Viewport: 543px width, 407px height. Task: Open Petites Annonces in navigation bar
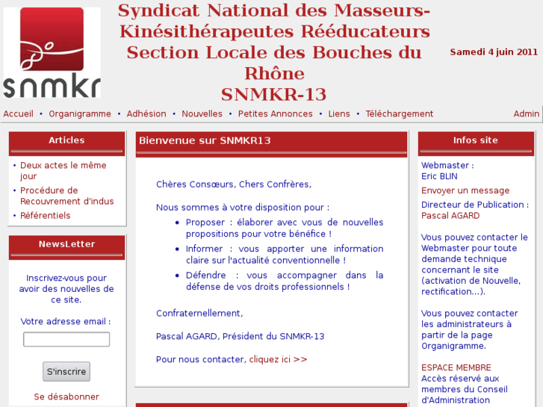click(275, 114)
